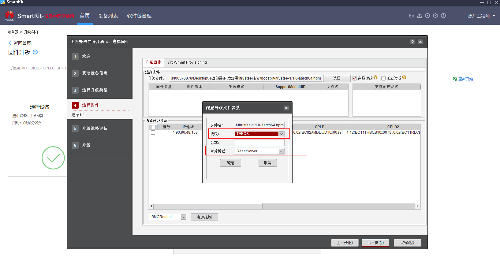Open the history clock icon
Screen dimensions: 500x279
pos(427,16)
